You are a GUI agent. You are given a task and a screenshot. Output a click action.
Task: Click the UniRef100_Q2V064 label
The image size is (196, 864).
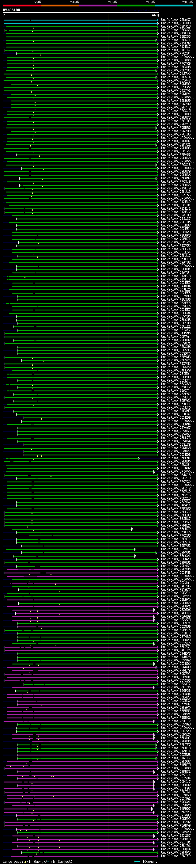[x=176, y=441]
